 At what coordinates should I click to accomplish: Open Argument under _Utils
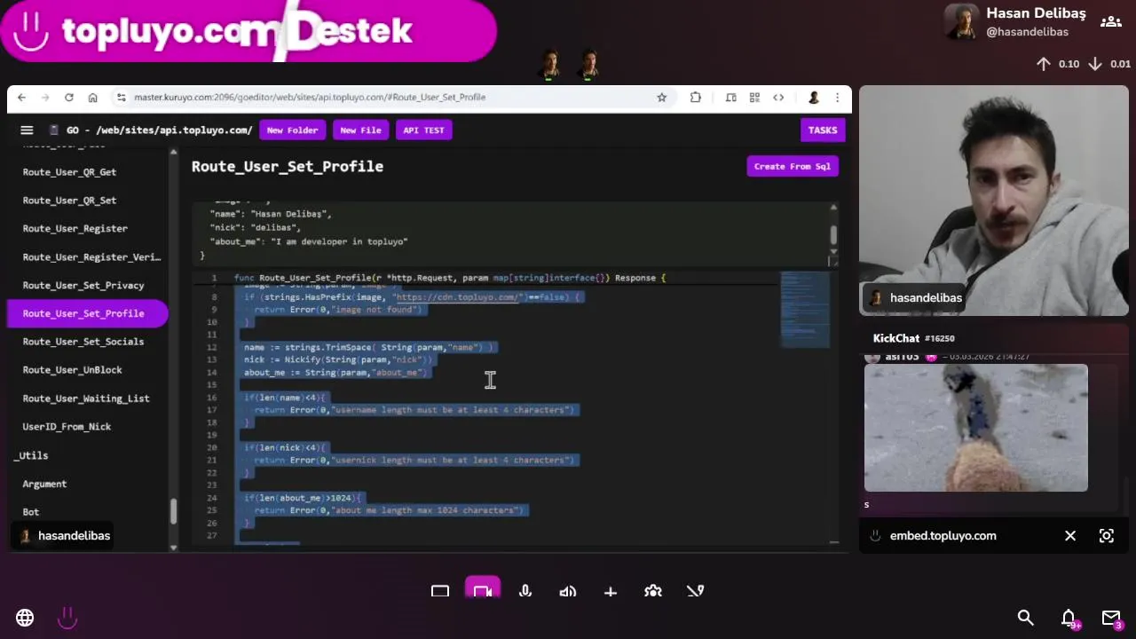point(44,484)
